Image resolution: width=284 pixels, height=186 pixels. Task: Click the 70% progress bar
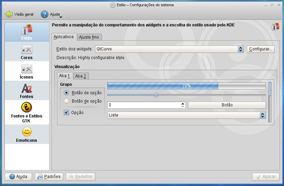click(186, 86)
